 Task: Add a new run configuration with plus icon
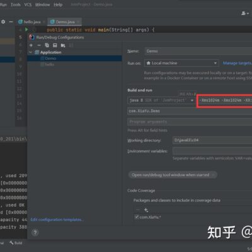31,45
